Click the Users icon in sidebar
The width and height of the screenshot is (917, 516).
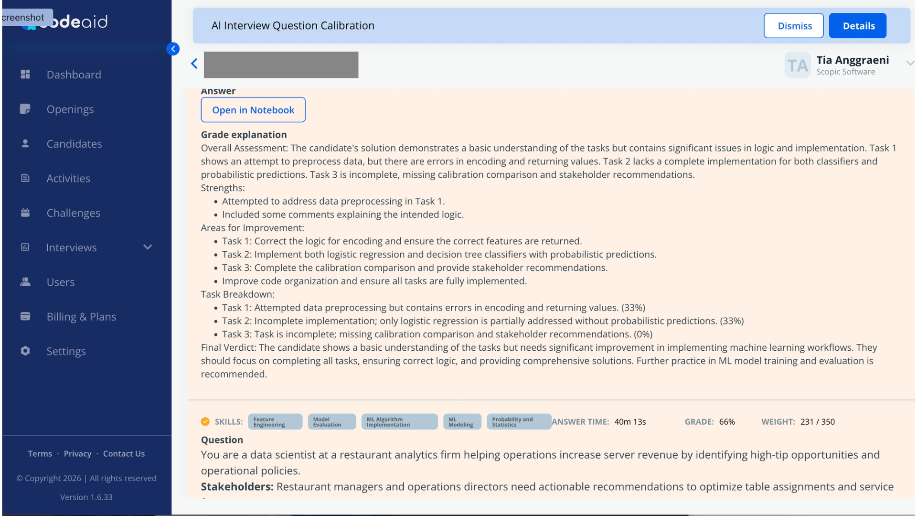[x=25, y=281]
